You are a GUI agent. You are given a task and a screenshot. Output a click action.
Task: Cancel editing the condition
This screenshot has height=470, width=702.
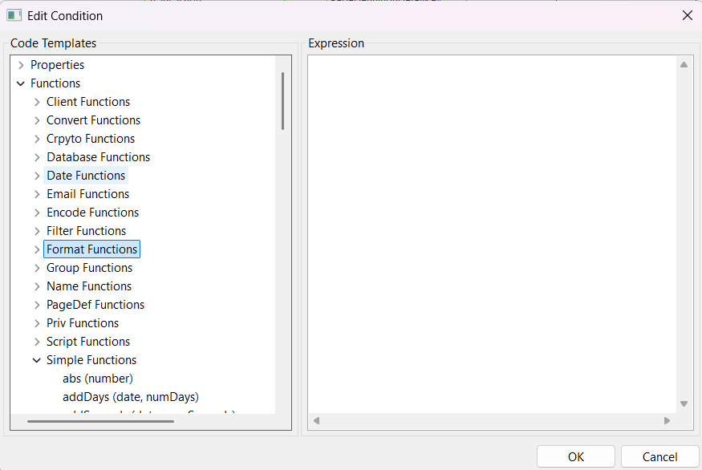click(x=660, y=456)
